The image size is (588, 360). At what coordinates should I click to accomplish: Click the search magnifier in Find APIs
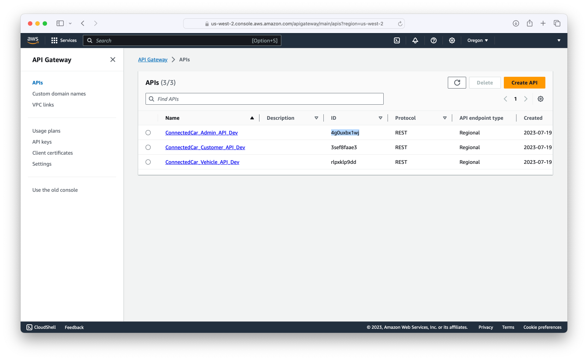point(151,99)
